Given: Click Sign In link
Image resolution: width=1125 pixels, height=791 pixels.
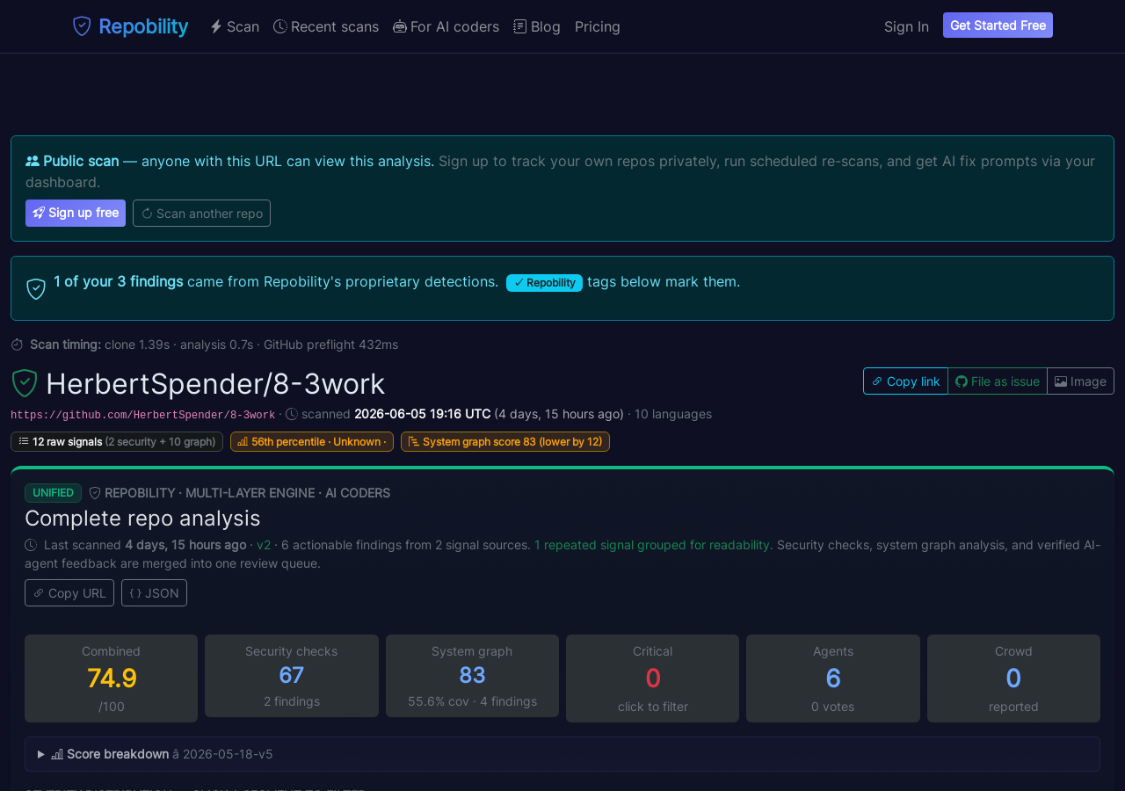Looking at the screenshot, I should pos(906,26).
